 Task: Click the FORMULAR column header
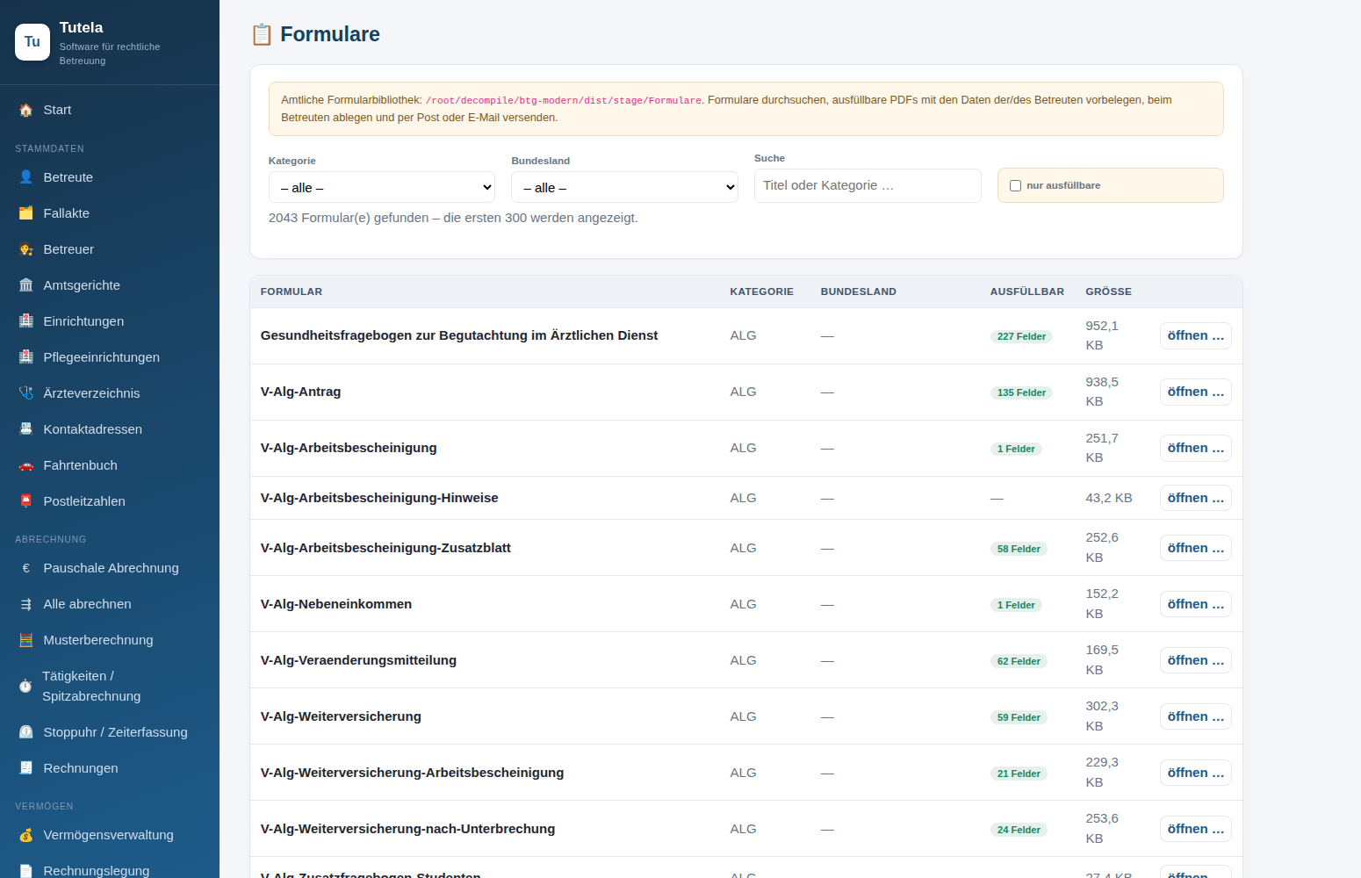coord(292,291)
